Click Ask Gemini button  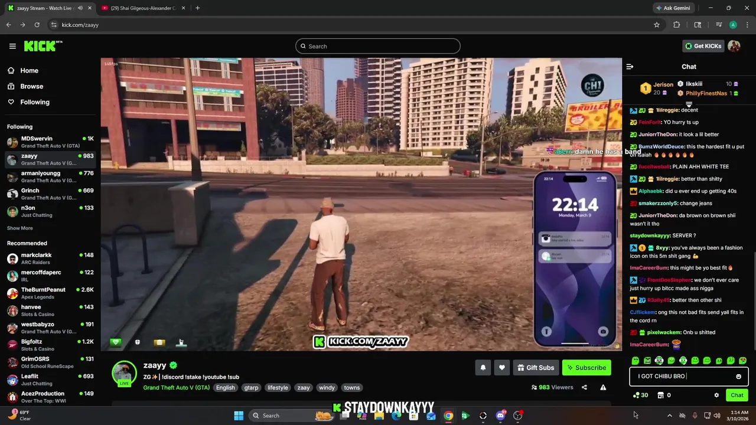click(x=673, y=8)
